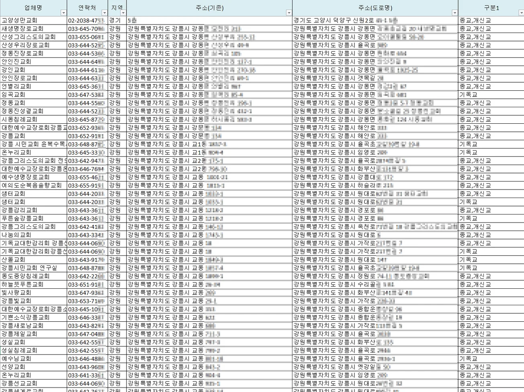Select the 새생명장로교회 cell
Screen dimensions: 524x392
pyautogui.click(x=33, y=29)
